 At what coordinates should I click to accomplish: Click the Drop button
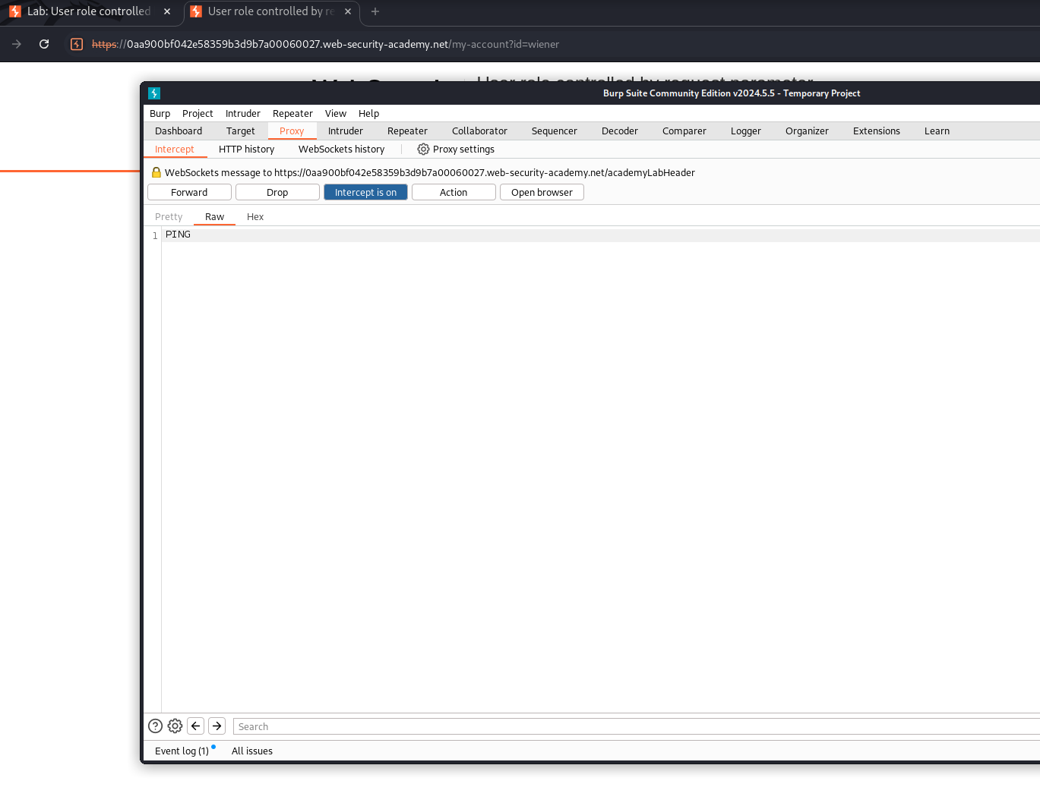[x=277, y=193]
